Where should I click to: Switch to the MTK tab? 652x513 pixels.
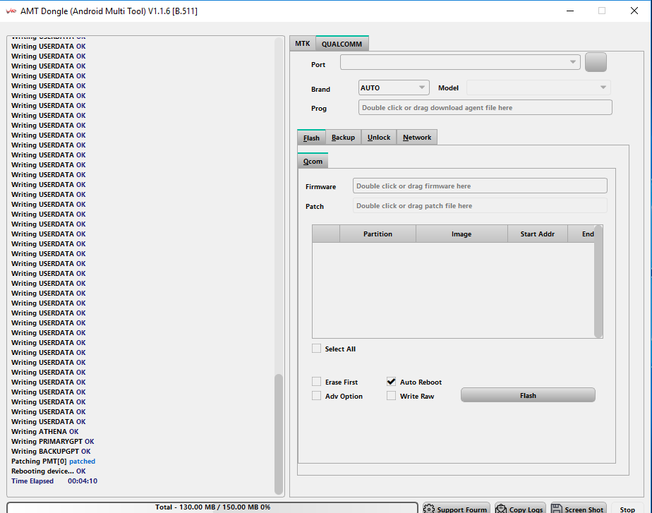click(x=303, y=44)
